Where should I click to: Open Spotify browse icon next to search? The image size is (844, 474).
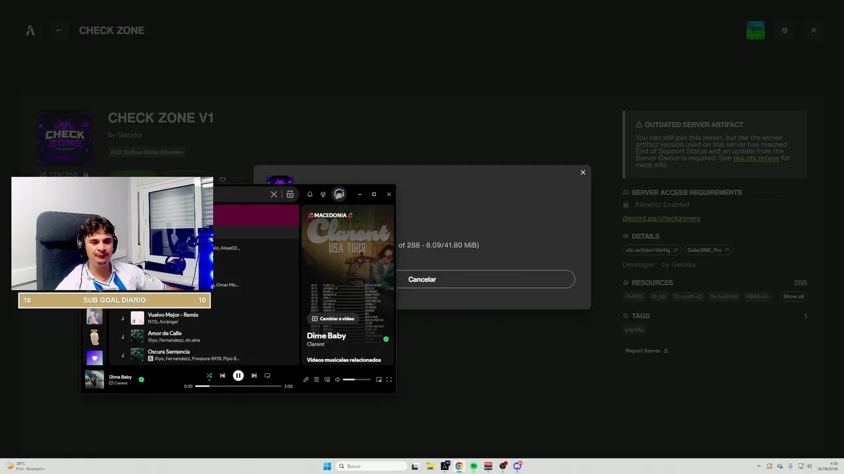pyautogui.click(x=290, y=194)
